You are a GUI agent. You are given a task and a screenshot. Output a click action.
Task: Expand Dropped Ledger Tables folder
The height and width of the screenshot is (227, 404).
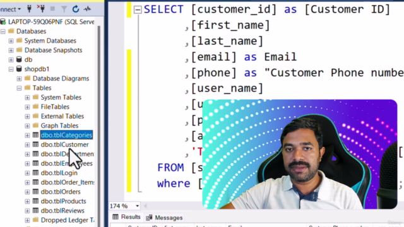tap(27, 220)
